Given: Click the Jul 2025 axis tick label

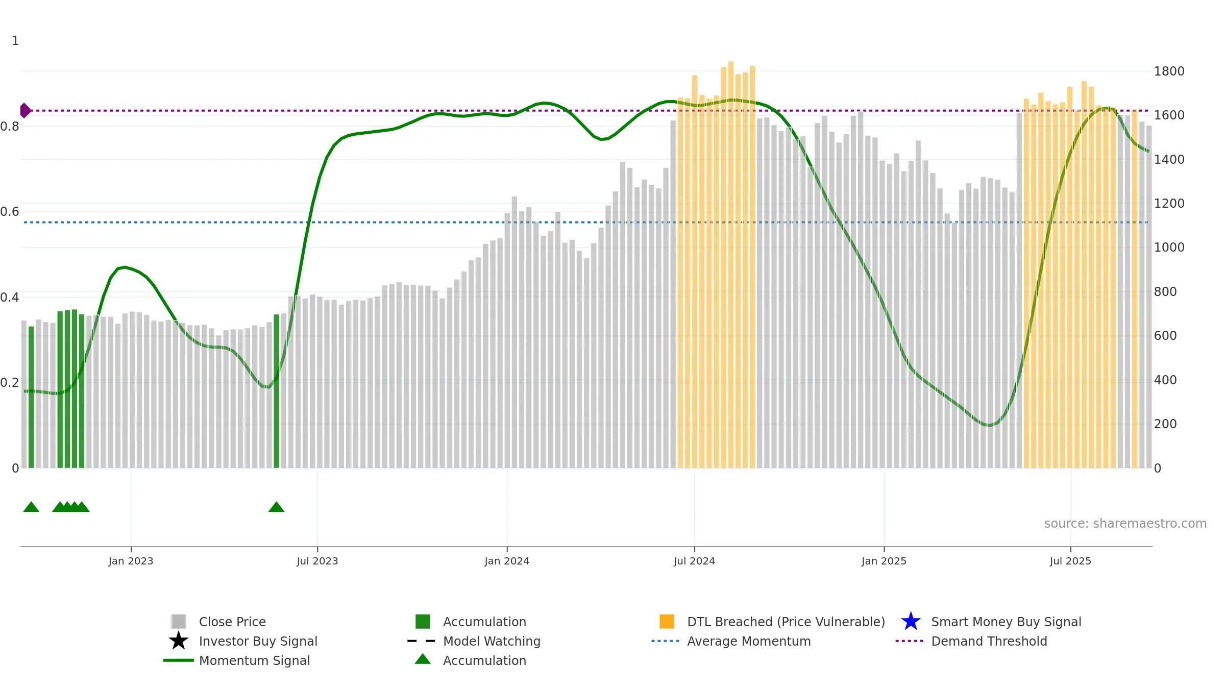Looking at the screenshot, I should coord(1070,561).
